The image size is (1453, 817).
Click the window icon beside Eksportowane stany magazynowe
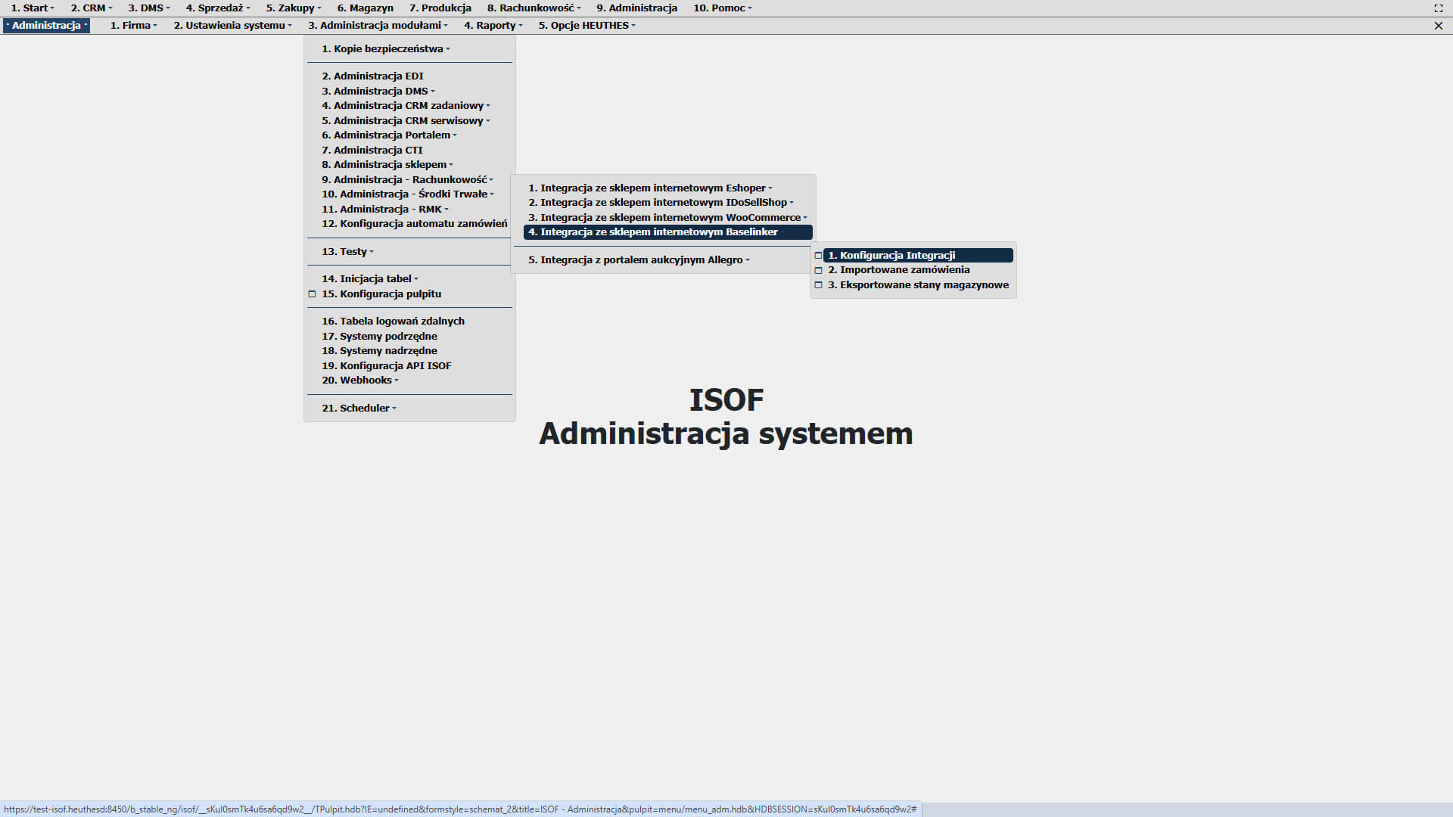coord(818,285)
